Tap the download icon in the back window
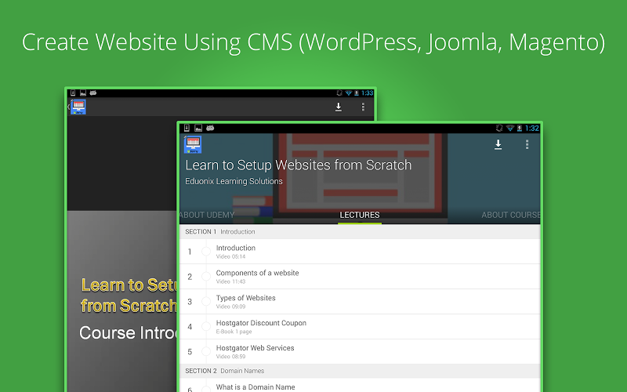Image resolution: width=627 pixels, height=392 pixels. pos(339,107)
